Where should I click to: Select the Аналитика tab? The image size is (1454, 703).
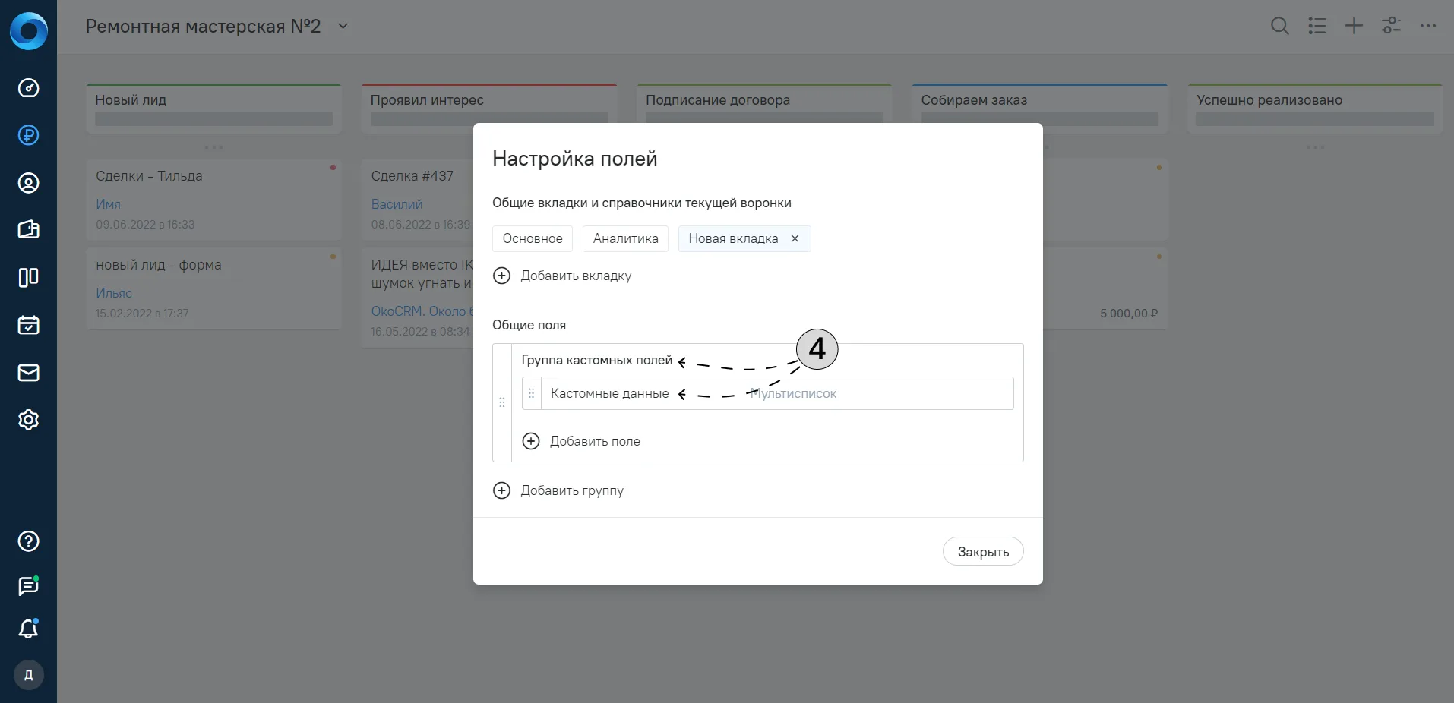pos(626,238)
